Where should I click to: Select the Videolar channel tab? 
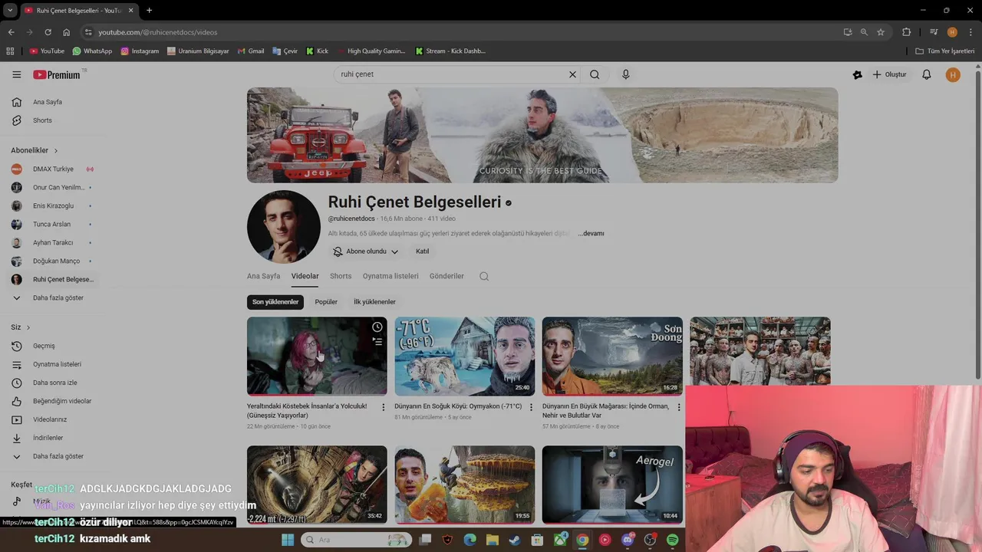click(x=305, y=276)
